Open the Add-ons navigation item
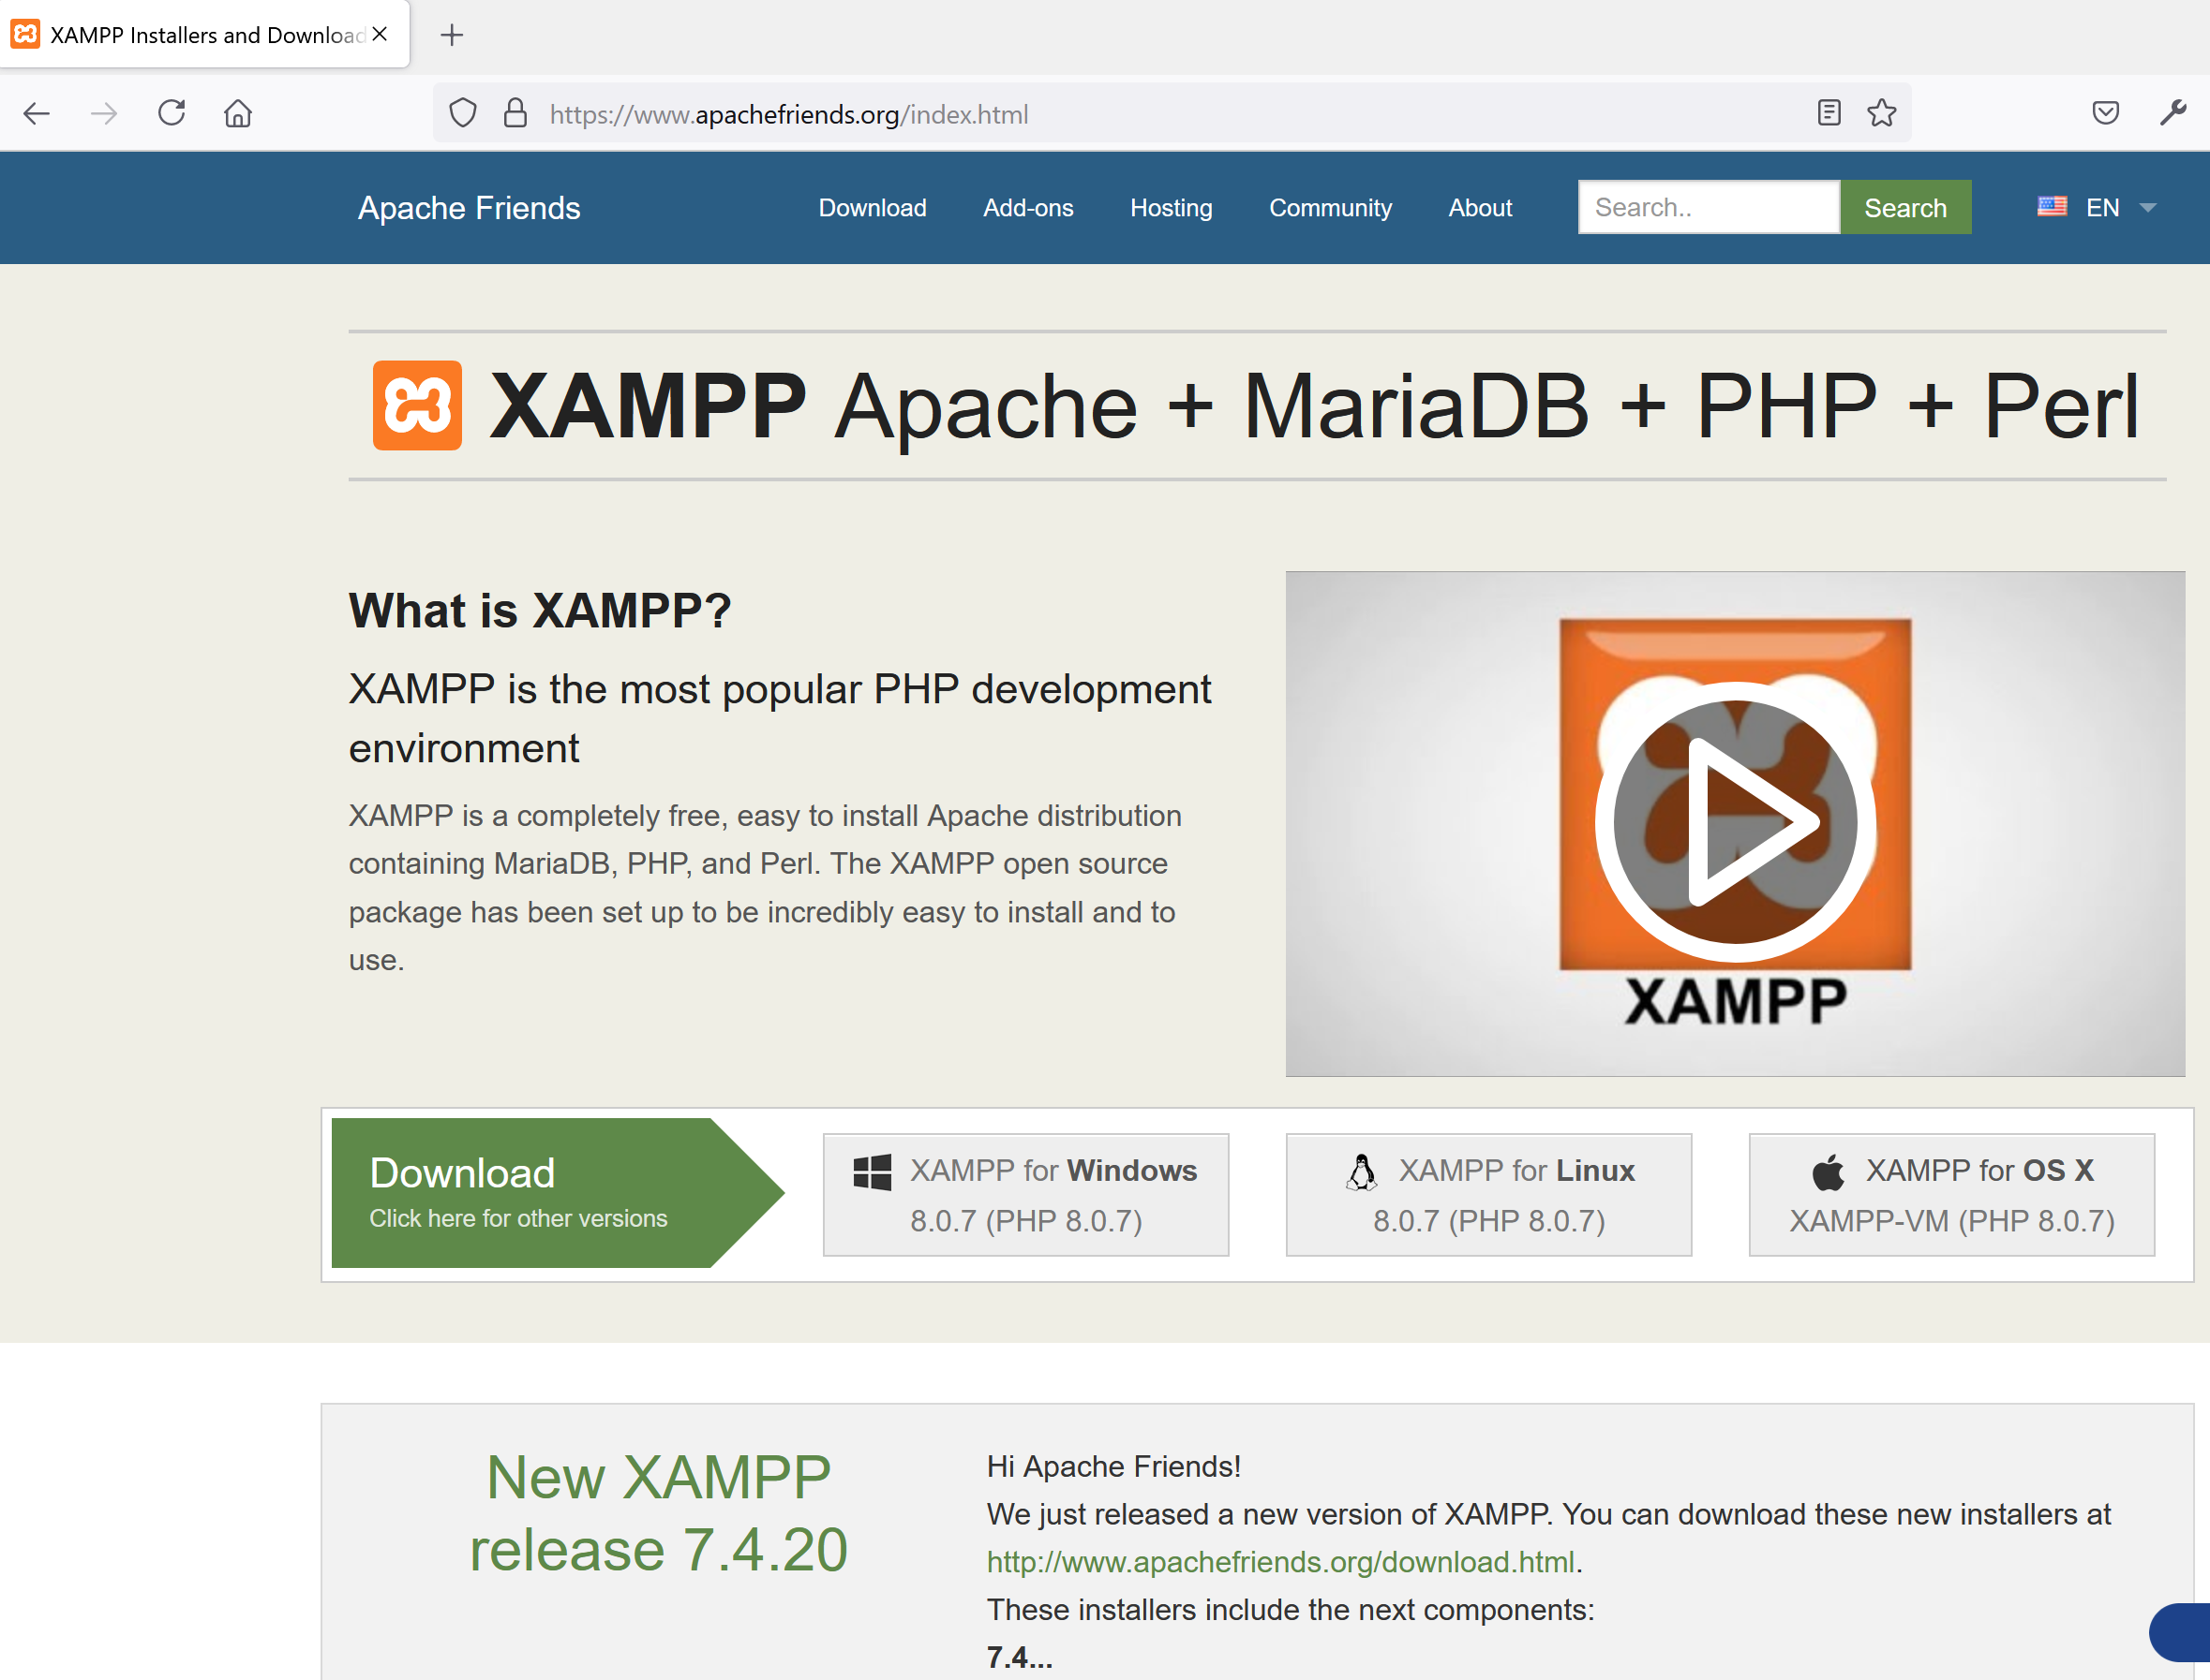 click(1028, 207)
